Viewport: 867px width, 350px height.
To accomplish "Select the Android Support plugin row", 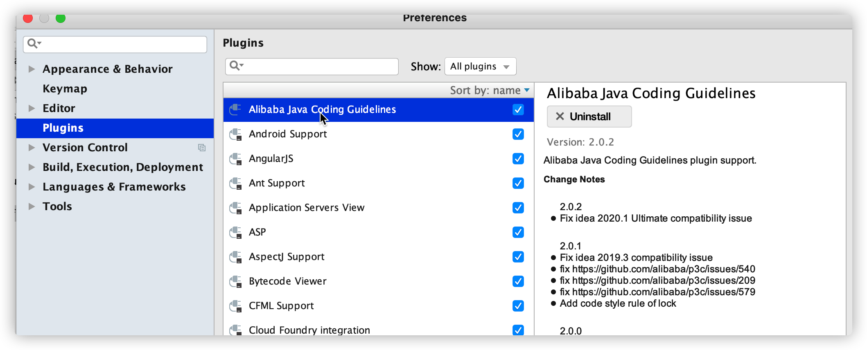I will [x=378, y=134].
